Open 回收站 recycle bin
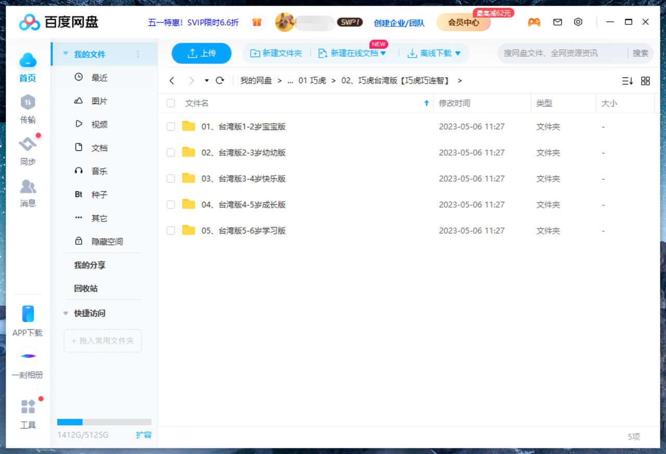 point(86,288)
